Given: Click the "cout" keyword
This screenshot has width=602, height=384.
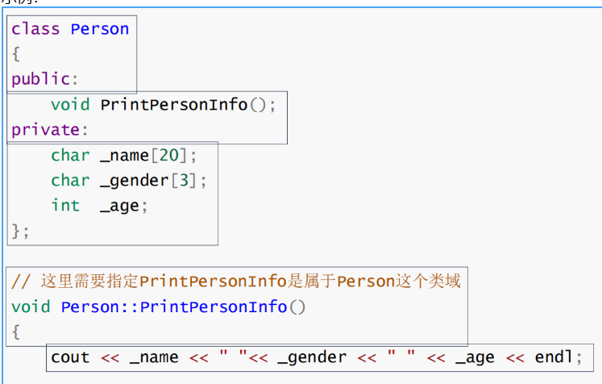Looking at the screenshot, I should coord(70,357).
